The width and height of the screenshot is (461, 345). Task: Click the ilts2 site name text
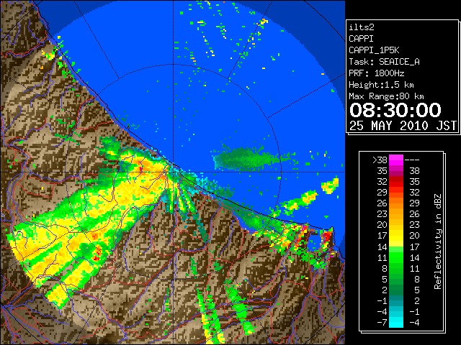362,27
